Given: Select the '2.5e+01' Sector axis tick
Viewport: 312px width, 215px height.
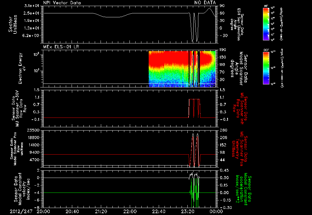Looking at the screenshot, I should tap(32, 13).
